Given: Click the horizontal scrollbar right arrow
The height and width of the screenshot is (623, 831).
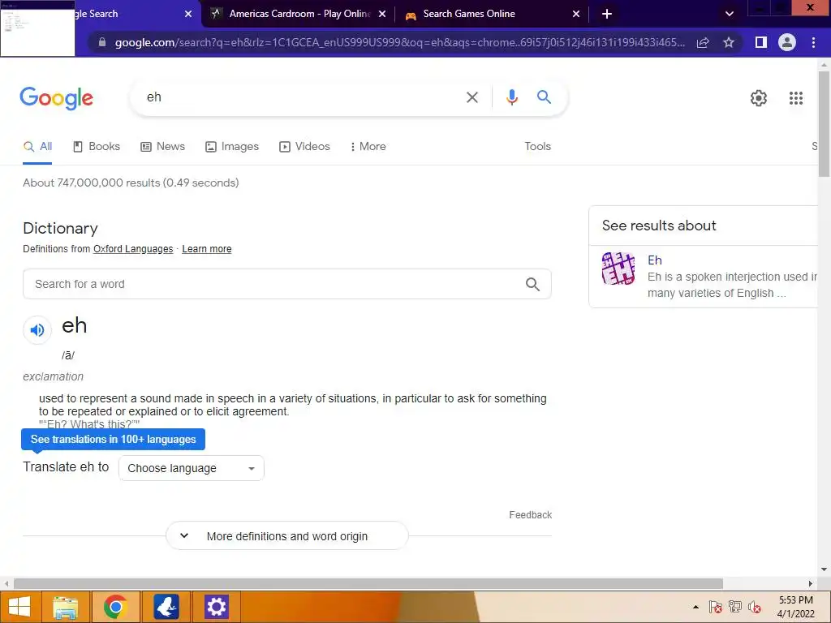Looking at the screenshot, I should pyautogui.click(x=811, y=584).
